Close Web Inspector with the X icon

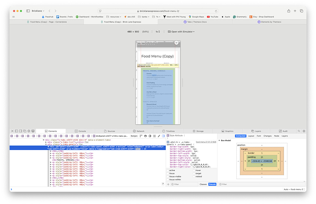12,131
